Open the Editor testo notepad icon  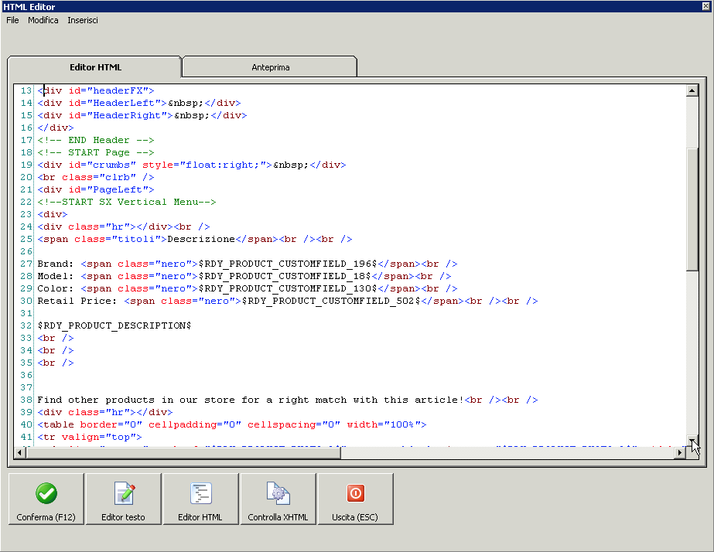pos(124,499)
